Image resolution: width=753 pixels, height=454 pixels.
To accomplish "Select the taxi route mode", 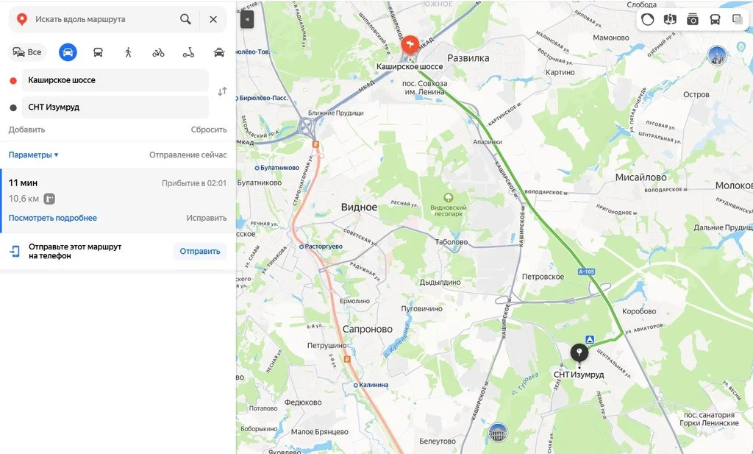I will [219, 52].
